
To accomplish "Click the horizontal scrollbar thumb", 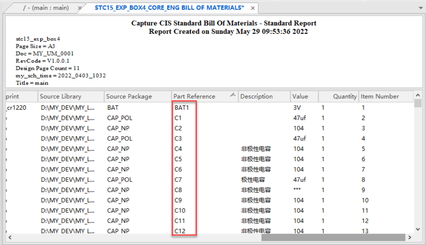I will (x=333, y=238).
